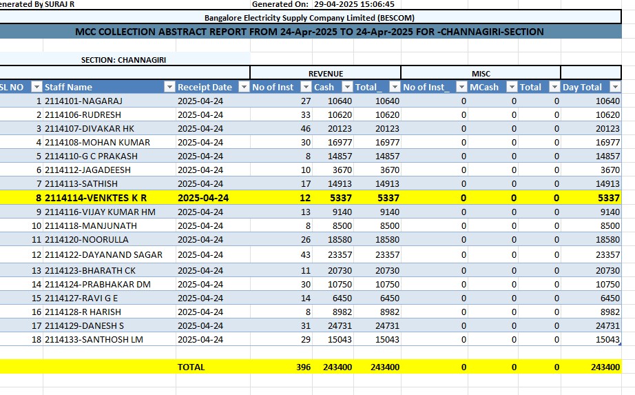Select the Receipt Date of NAGARAJ row
The height and width of the screenshot is (395, 635).
213,101
